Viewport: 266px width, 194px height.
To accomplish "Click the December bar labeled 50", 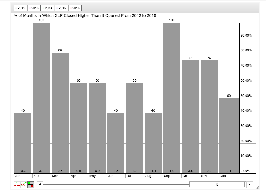I will (229, 136).
